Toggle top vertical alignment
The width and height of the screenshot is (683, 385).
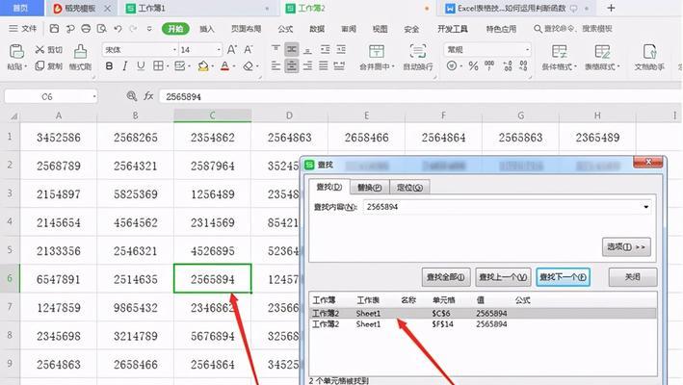tap(276, 50)
